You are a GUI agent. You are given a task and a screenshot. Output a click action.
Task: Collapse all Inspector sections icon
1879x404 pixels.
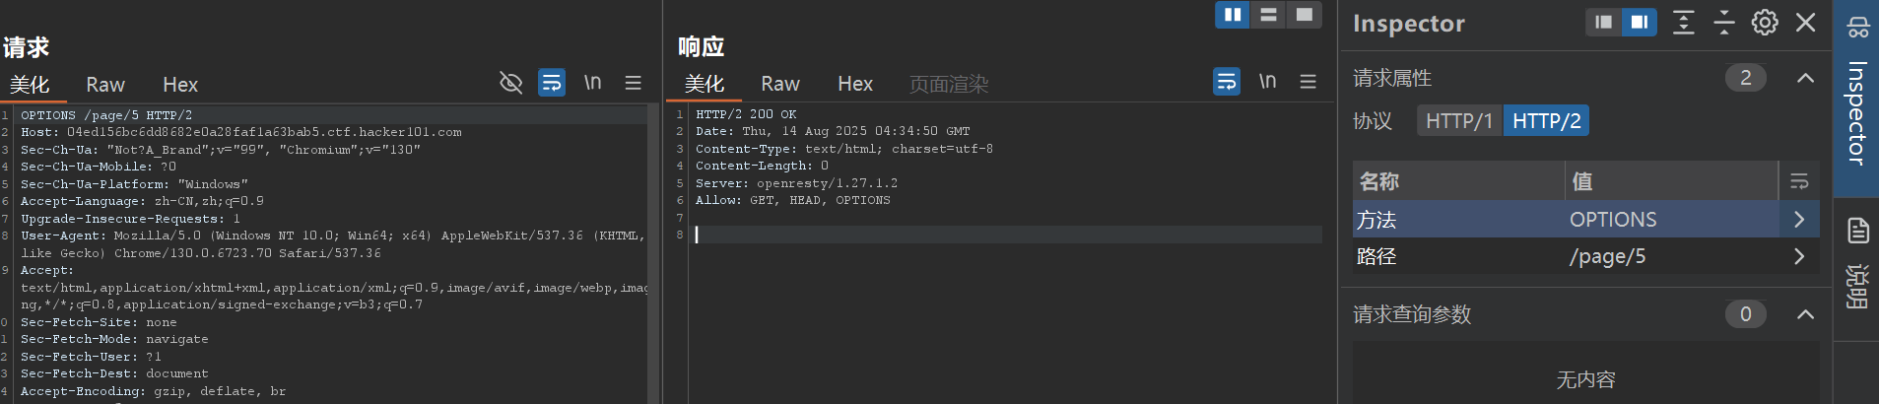(x=1724, y=23)
